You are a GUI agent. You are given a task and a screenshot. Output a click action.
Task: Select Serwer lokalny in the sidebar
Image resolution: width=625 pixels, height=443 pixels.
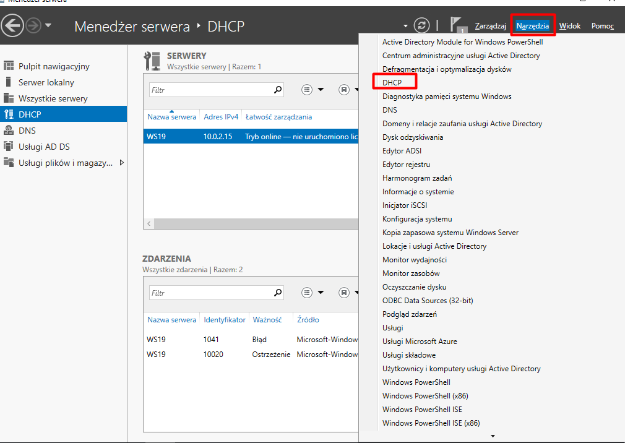[46, 82]
